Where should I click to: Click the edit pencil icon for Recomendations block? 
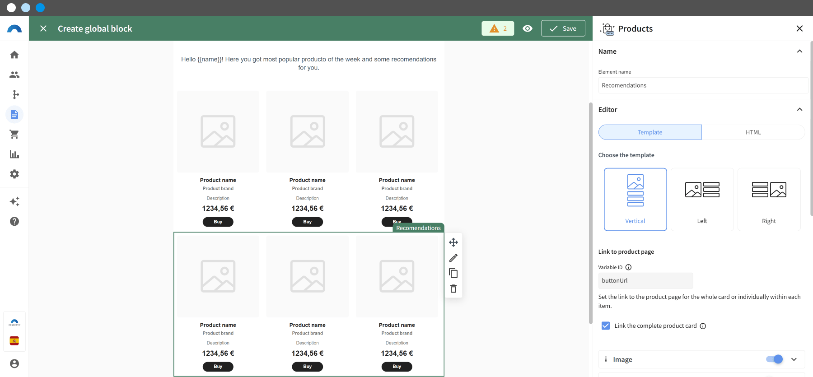453,258
